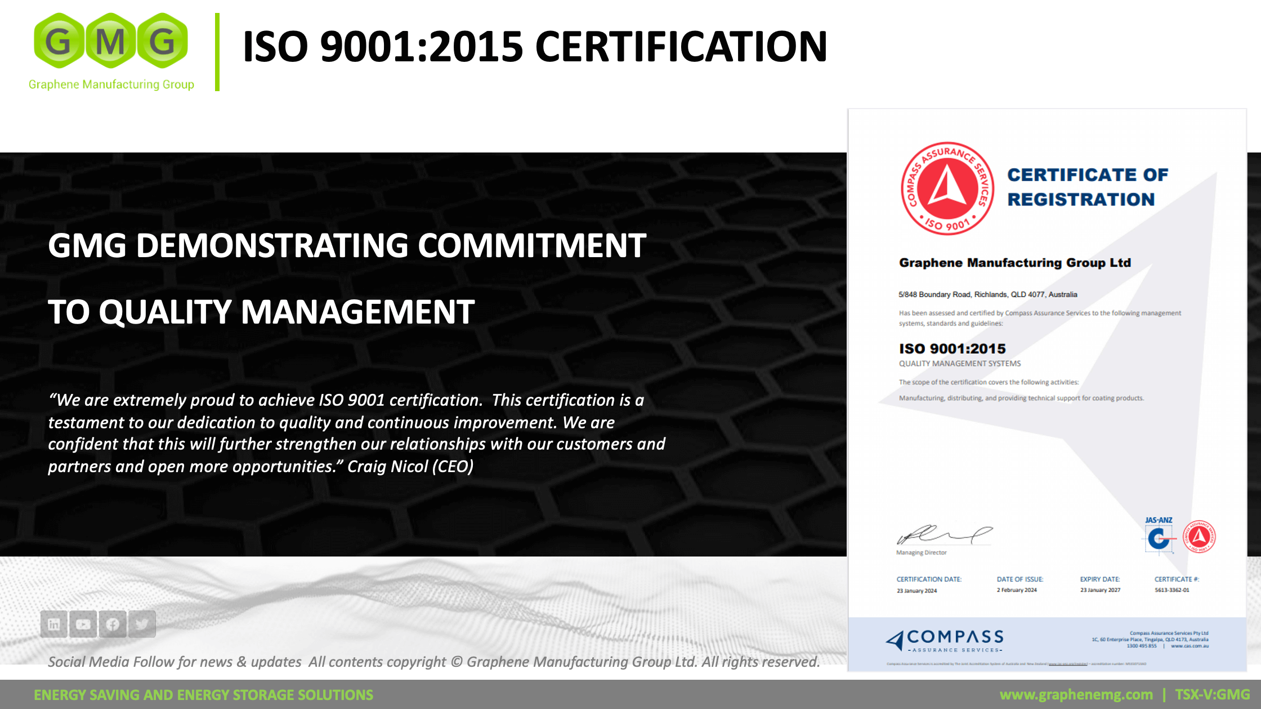Image resolution: width=1261 pixels, height=709 pixels.
Task: Click the 1300 495 855 phone number
Action: [x=1141, y=645]
